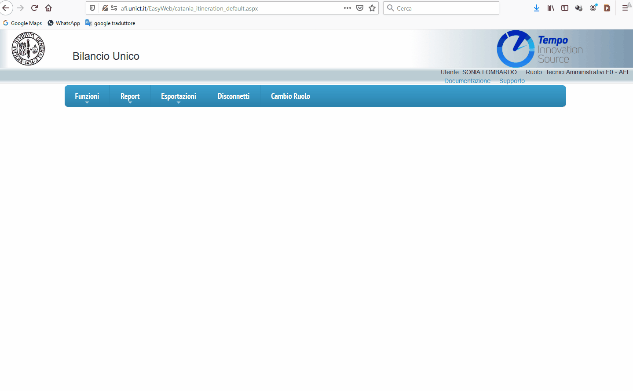
Task: Open the page actions three-dot menu
Action: (x=348, y=8)
